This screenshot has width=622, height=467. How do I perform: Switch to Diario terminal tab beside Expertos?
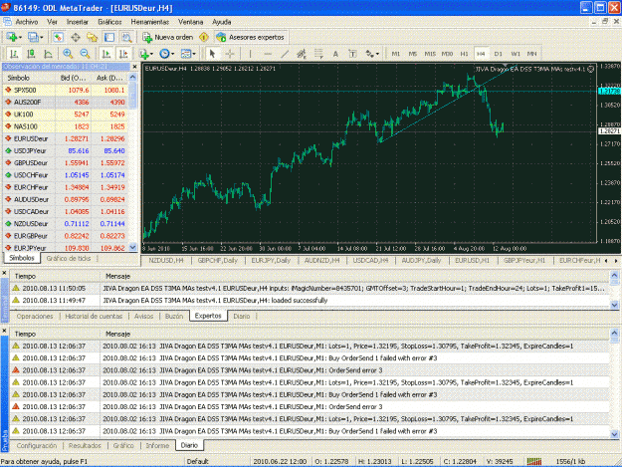click(242, 317)
